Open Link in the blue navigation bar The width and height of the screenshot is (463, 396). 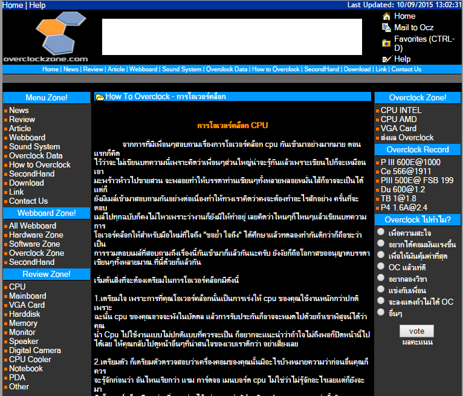tap(381, 69)
